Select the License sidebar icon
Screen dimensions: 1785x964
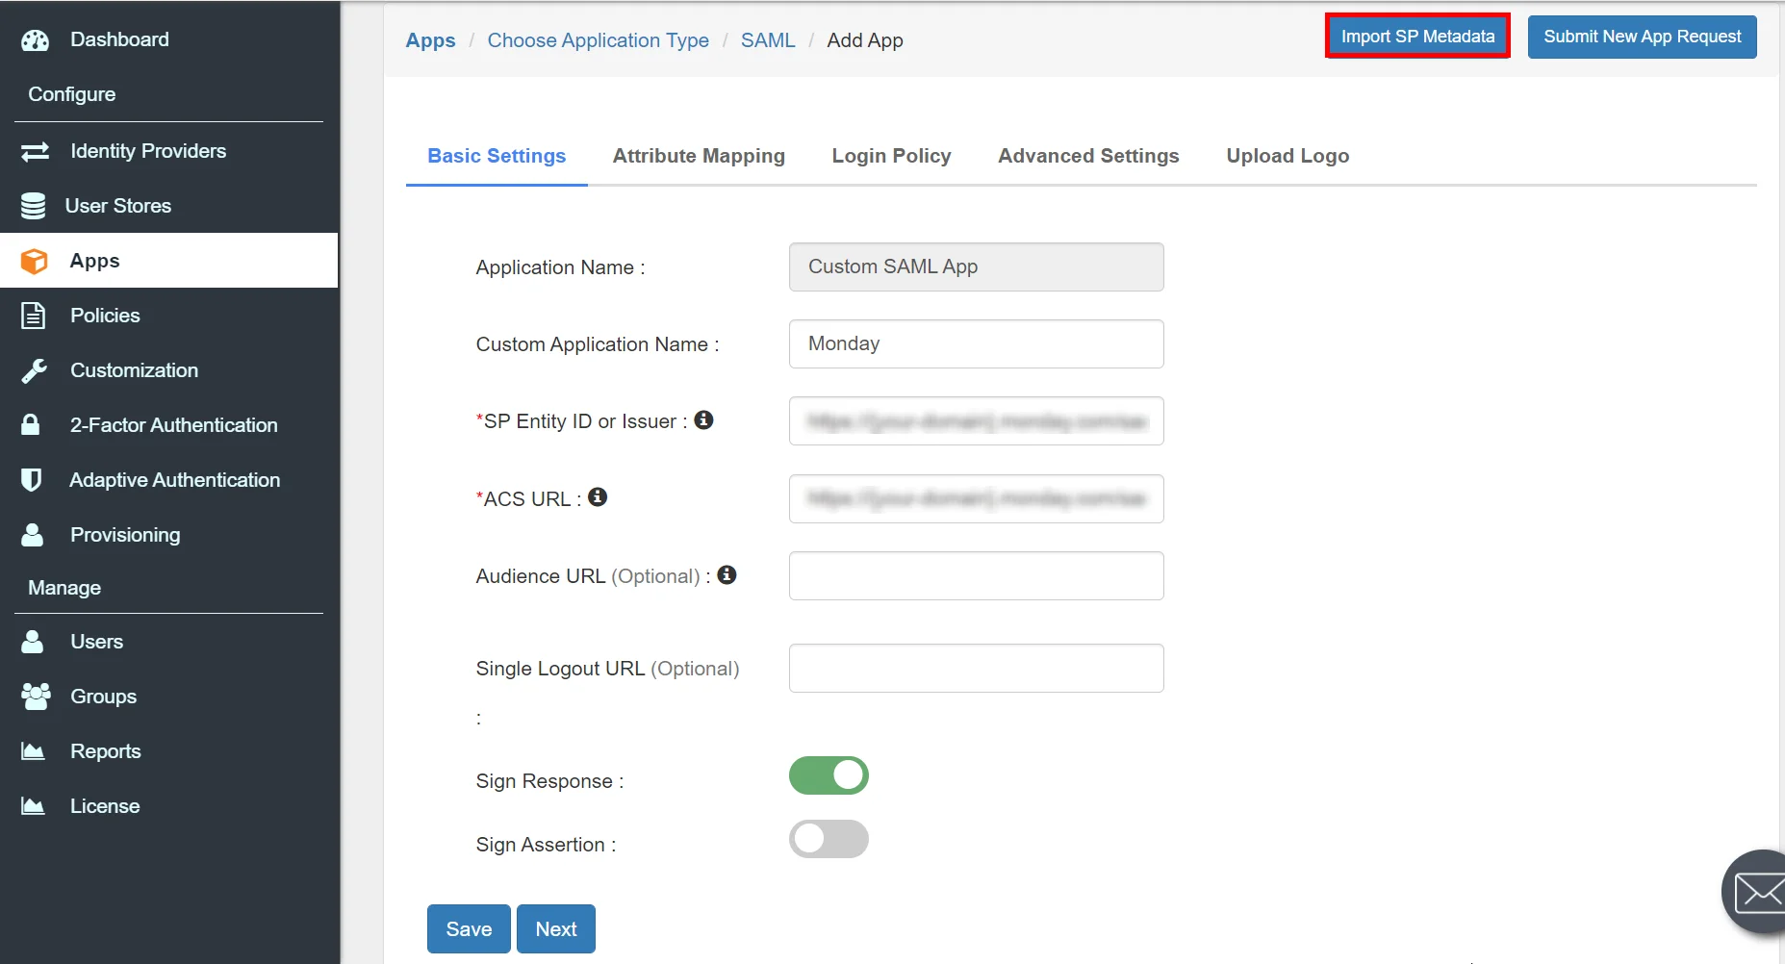point(32,805)
